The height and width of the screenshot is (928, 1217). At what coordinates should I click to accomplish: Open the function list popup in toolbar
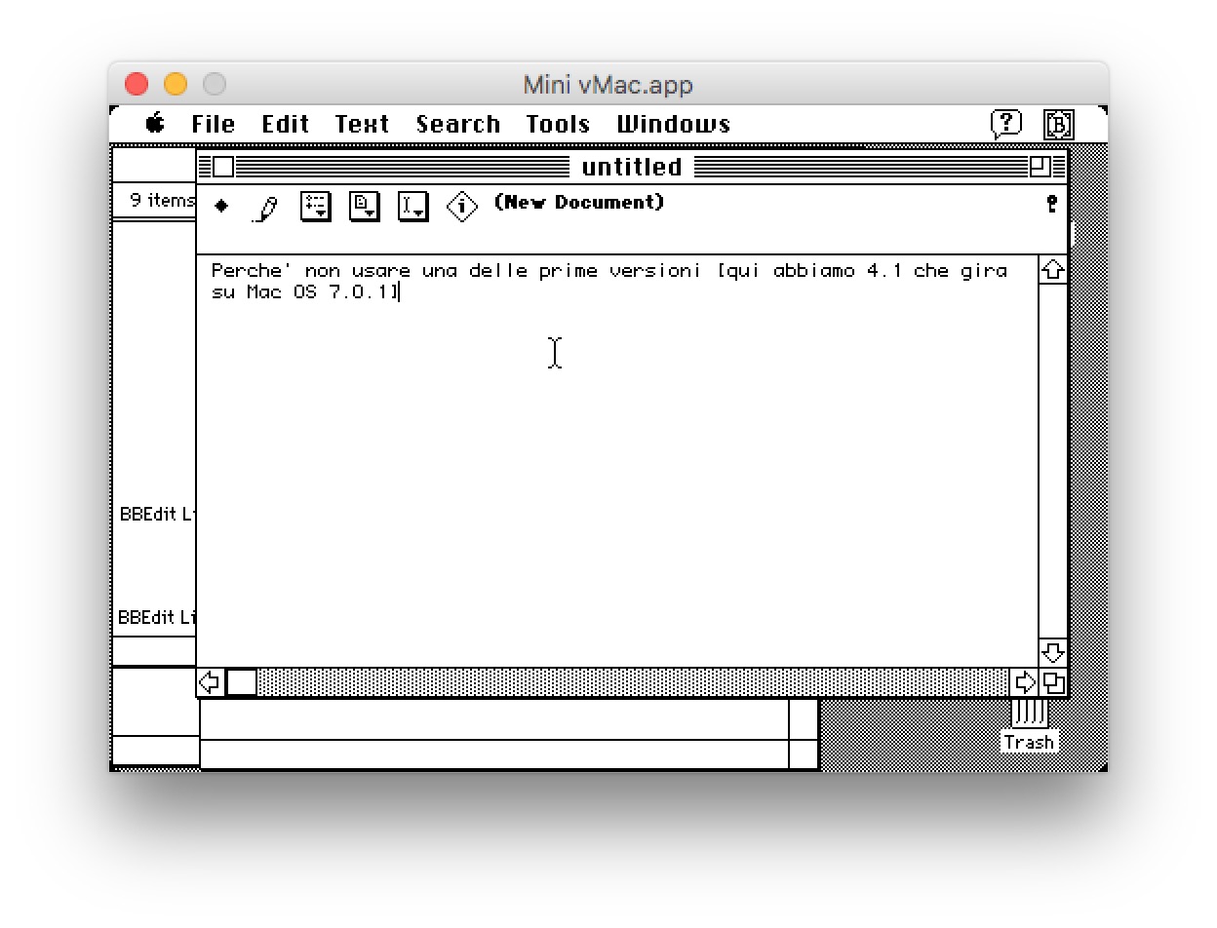click(x=316, y=207)
